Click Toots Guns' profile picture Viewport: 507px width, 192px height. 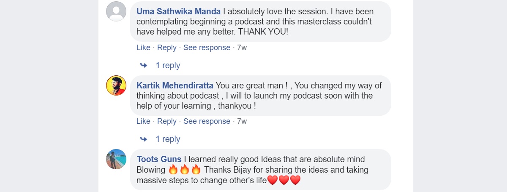point(116,159)
